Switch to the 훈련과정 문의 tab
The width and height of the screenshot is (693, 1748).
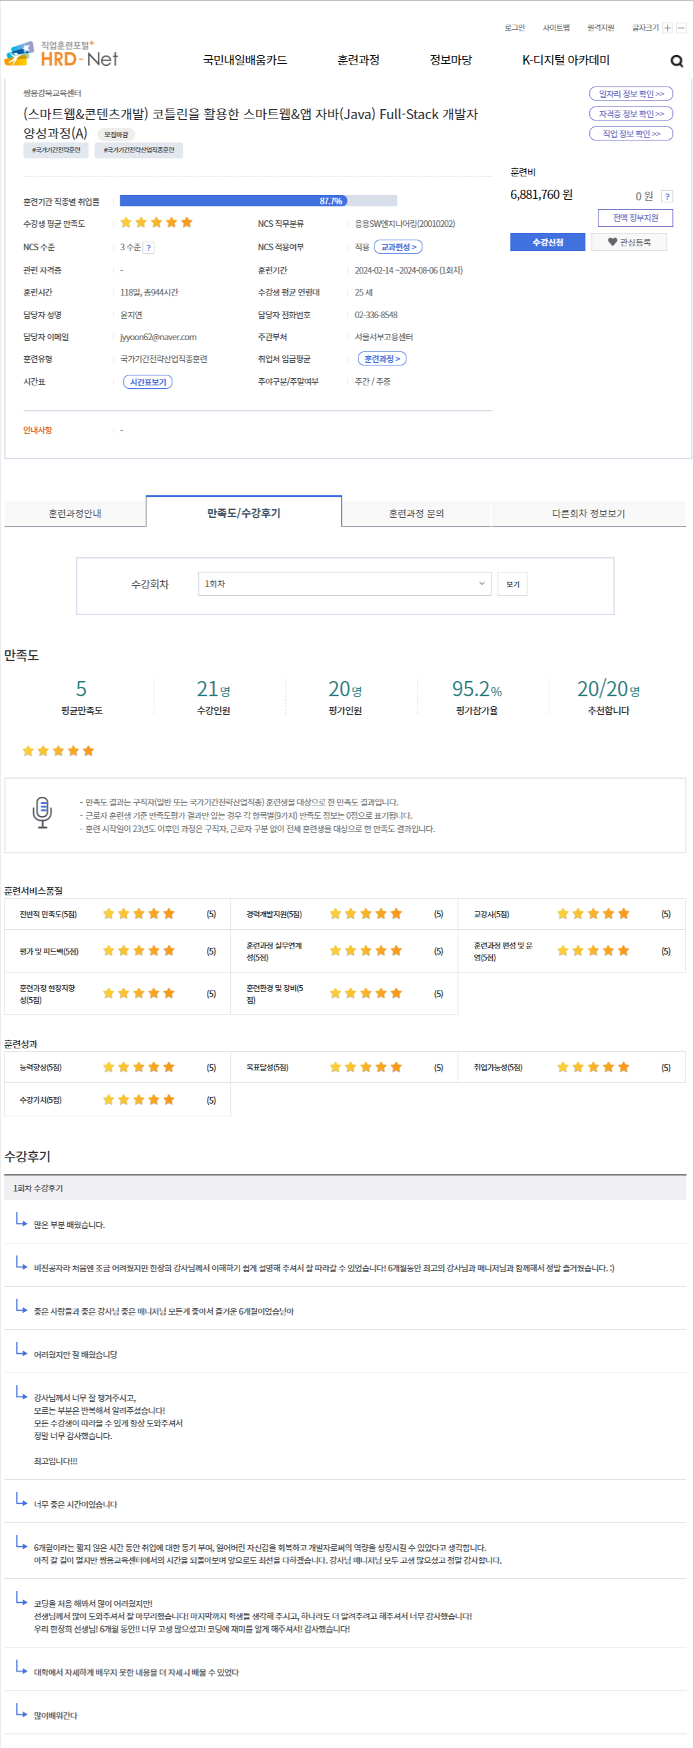(416, 513)
